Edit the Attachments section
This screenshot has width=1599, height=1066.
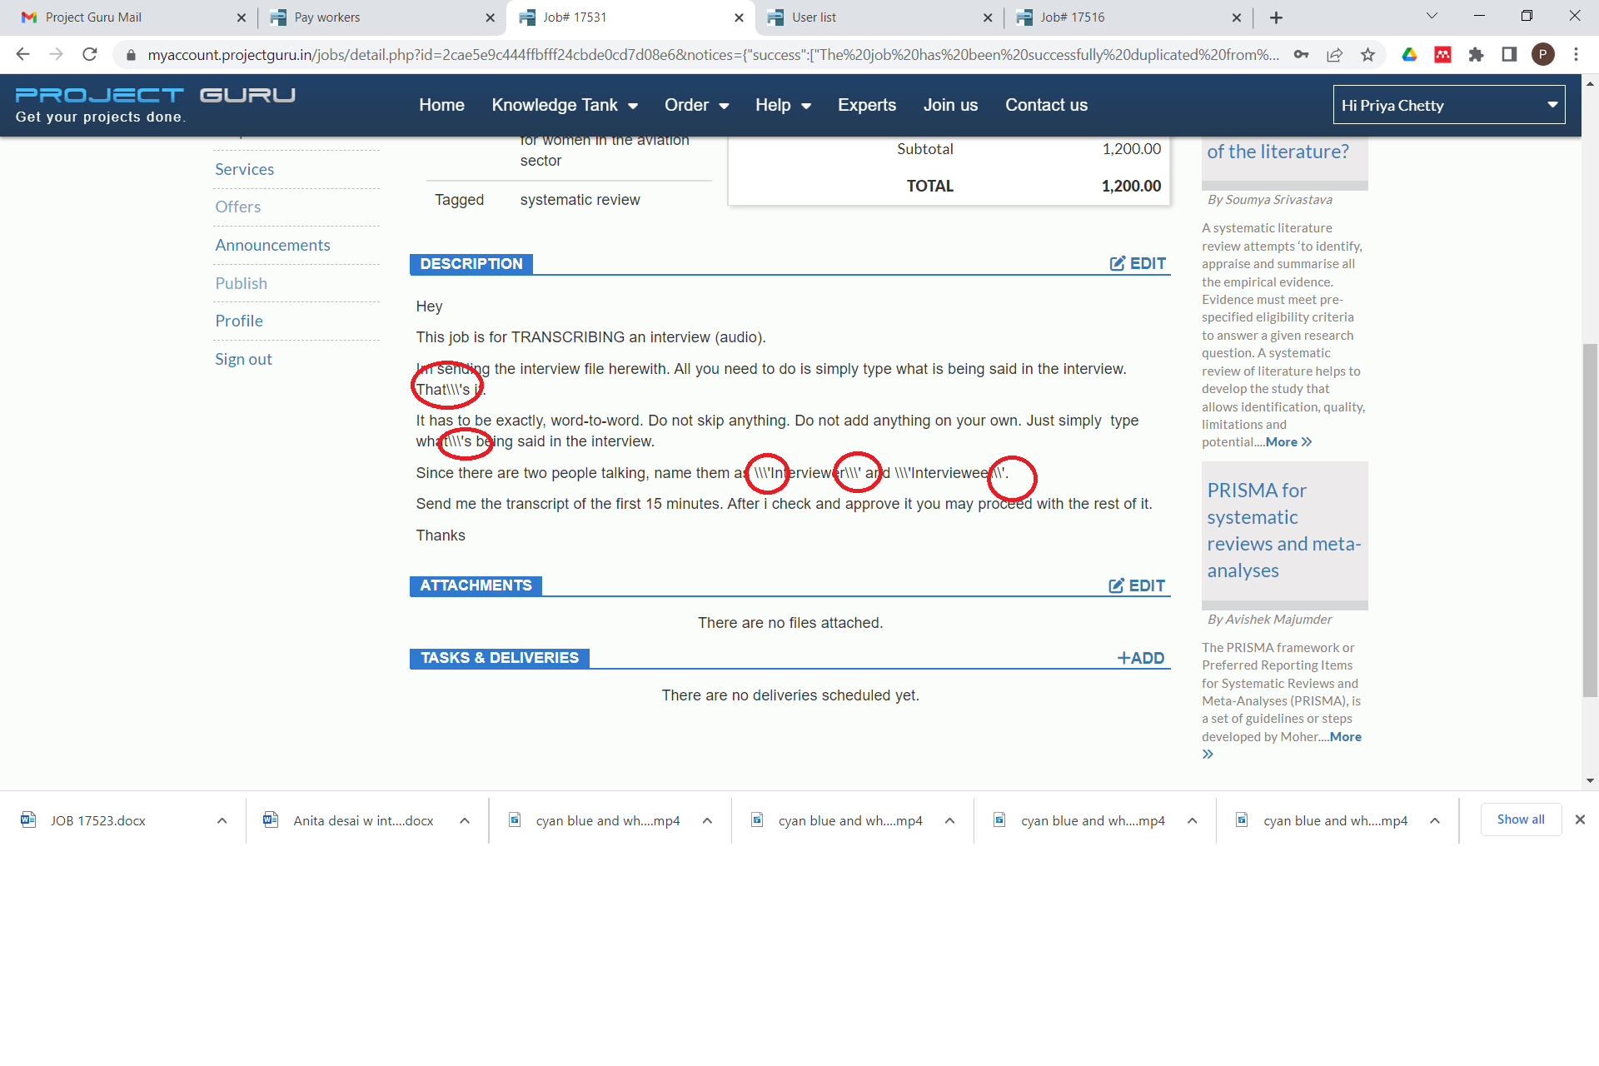(x=1137, y=585)
